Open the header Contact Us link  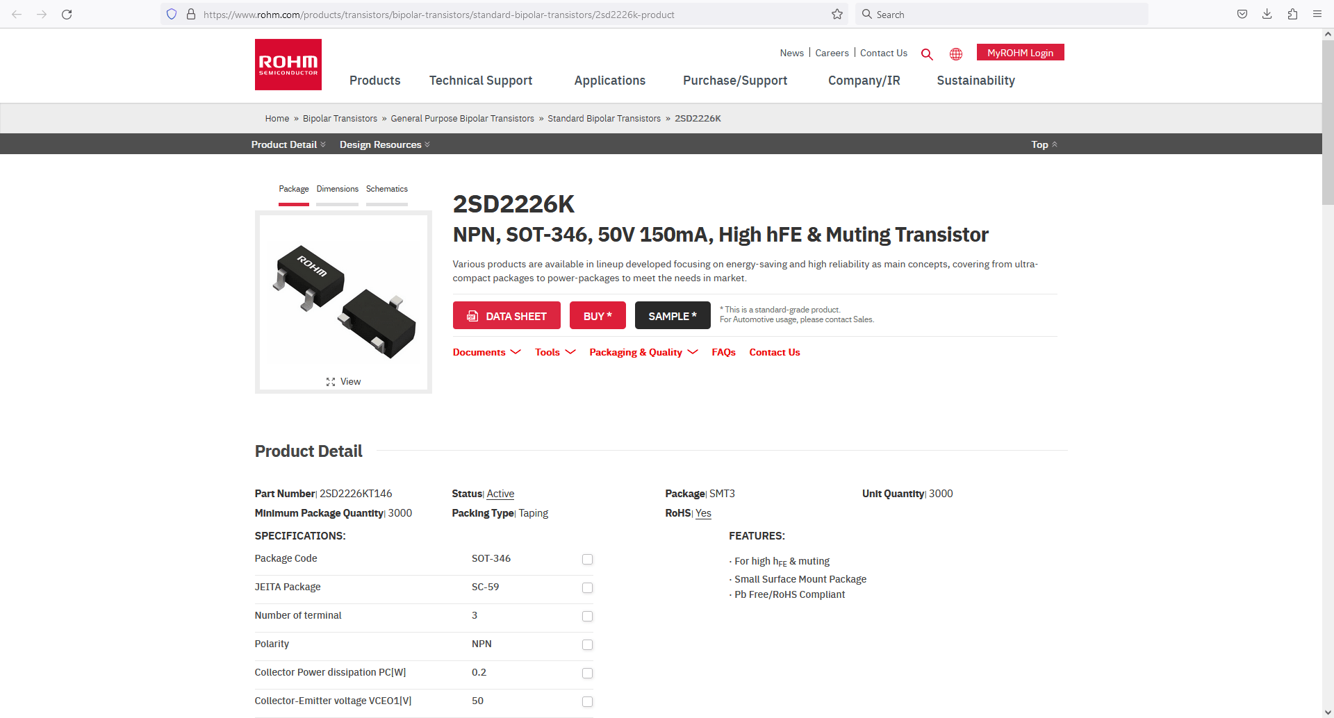[x=884, y=53]
